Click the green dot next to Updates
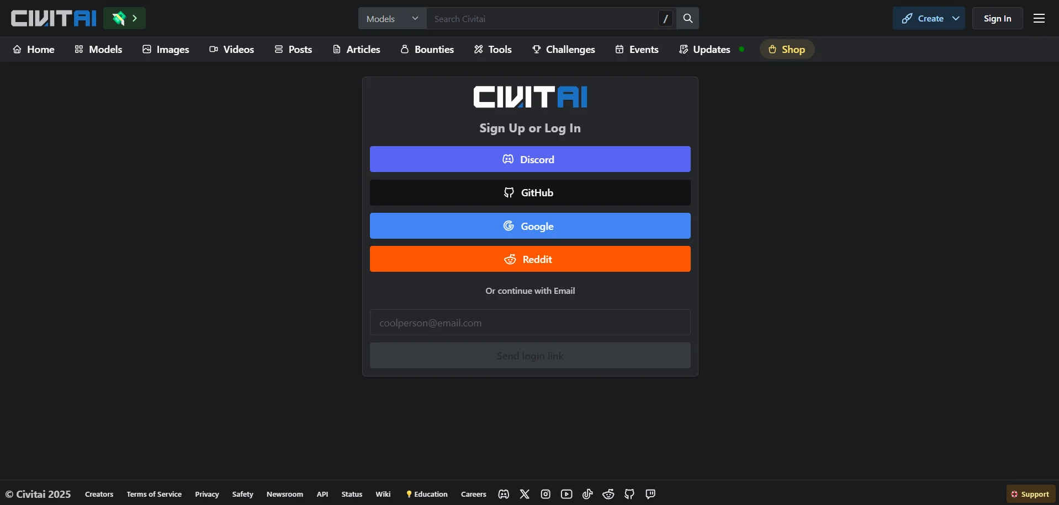The height and width of the screenshot is (505, 1059). [742, 49]
